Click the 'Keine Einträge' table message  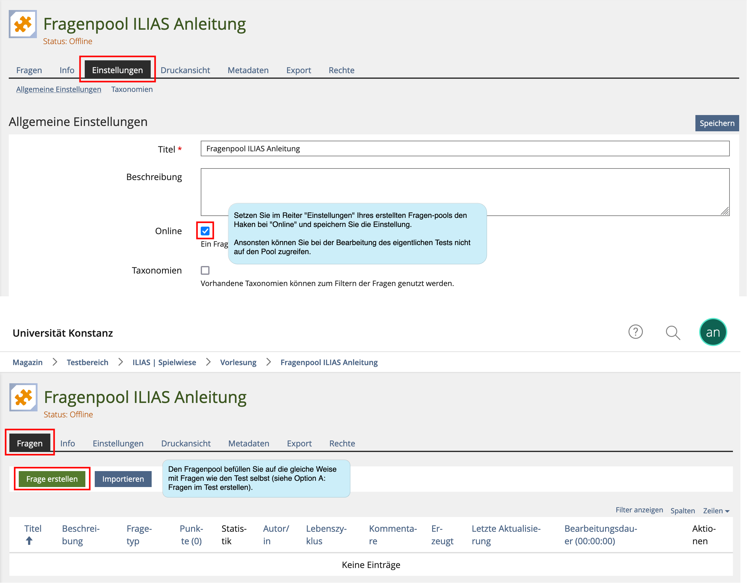371,565
